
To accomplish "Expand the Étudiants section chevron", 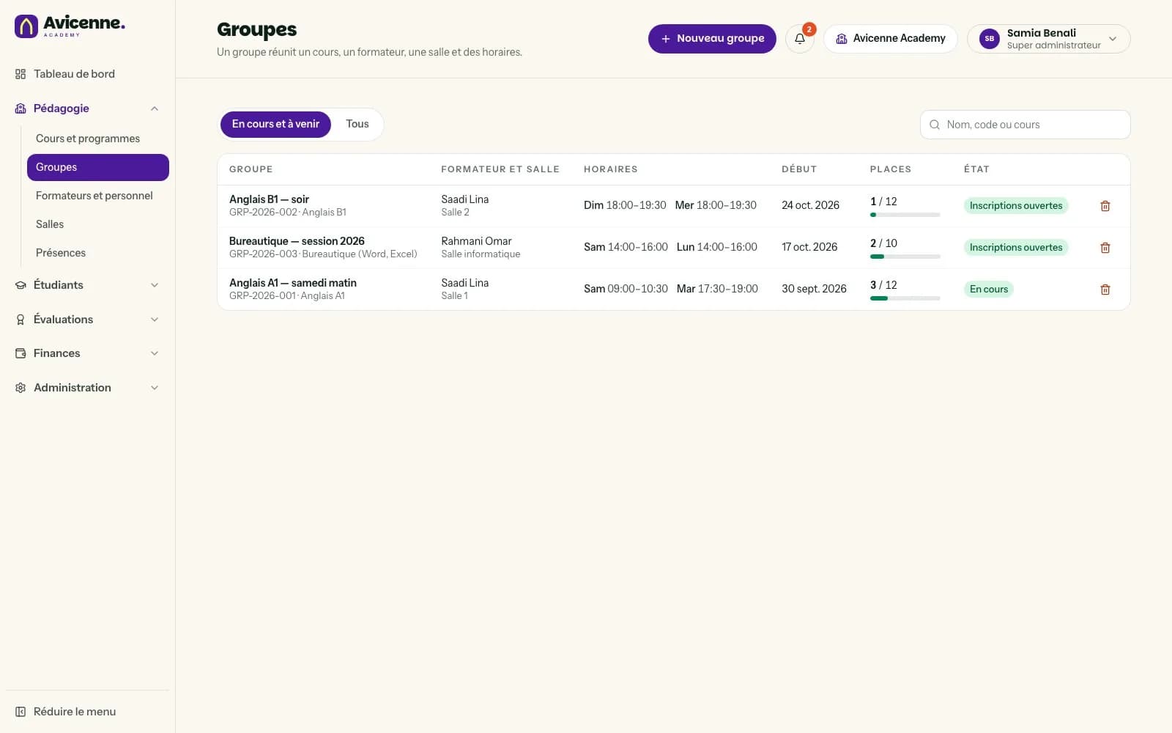I will point(155,285).
